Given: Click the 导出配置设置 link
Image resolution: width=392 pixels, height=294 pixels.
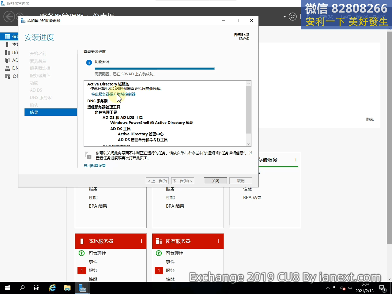Looking at the screenshot, I should point(95,166).
